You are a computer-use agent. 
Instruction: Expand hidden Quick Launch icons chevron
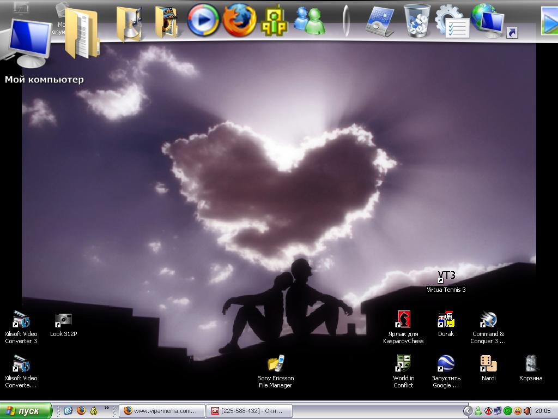[x=107, y=408]
